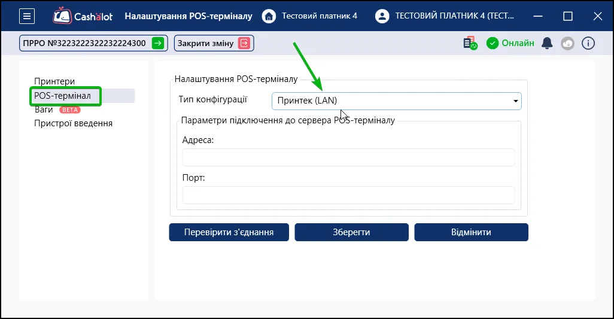Screen dimensions: 614x319
Task: Open the Ваги BETA settings section
Action: (x=57, y=110)
